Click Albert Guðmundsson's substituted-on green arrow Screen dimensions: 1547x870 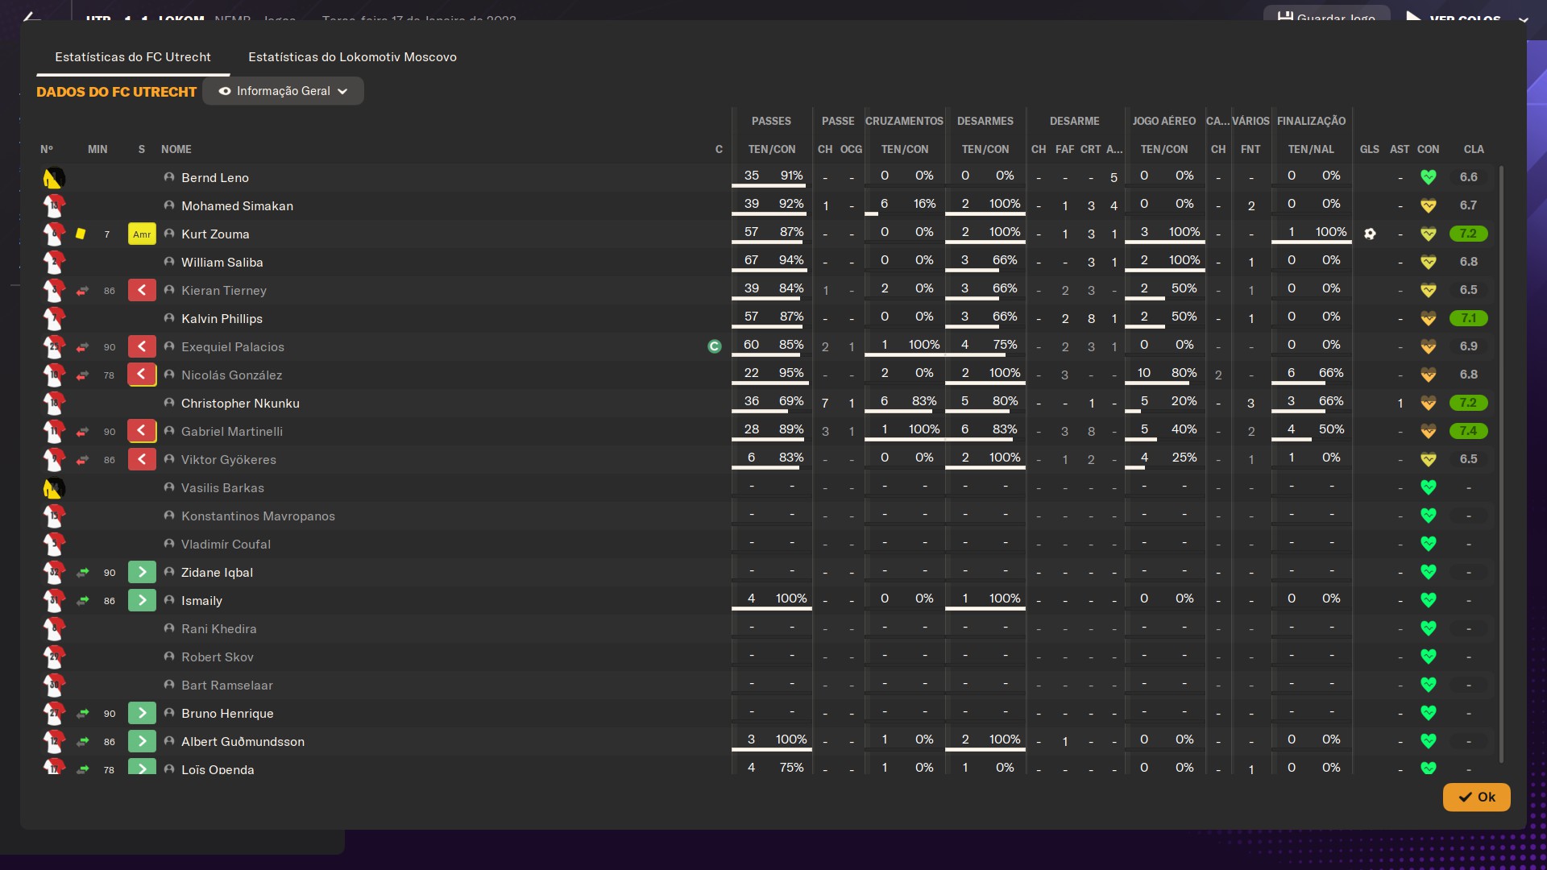pyautogui.click(x=142, y=741)
